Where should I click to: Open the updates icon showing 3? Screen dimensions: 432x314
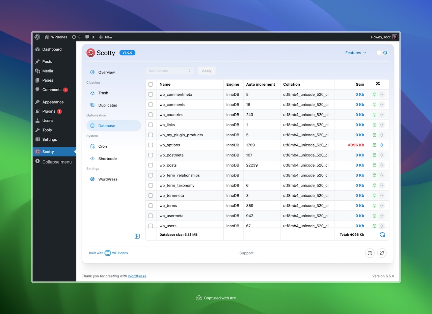coord(76,37)
